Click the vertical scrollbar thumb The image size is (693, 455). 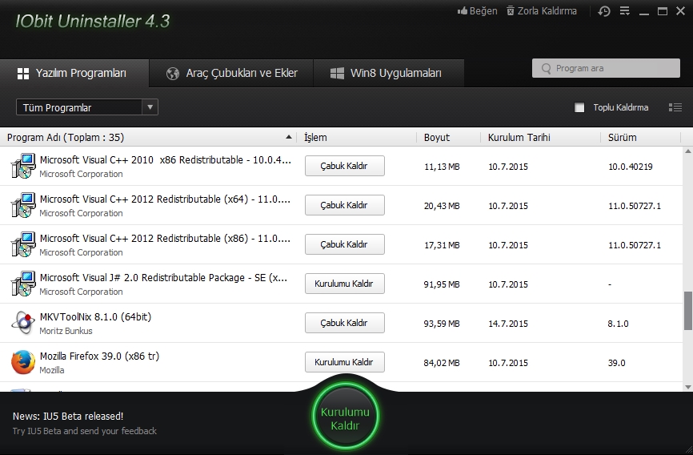pos(687,311)
